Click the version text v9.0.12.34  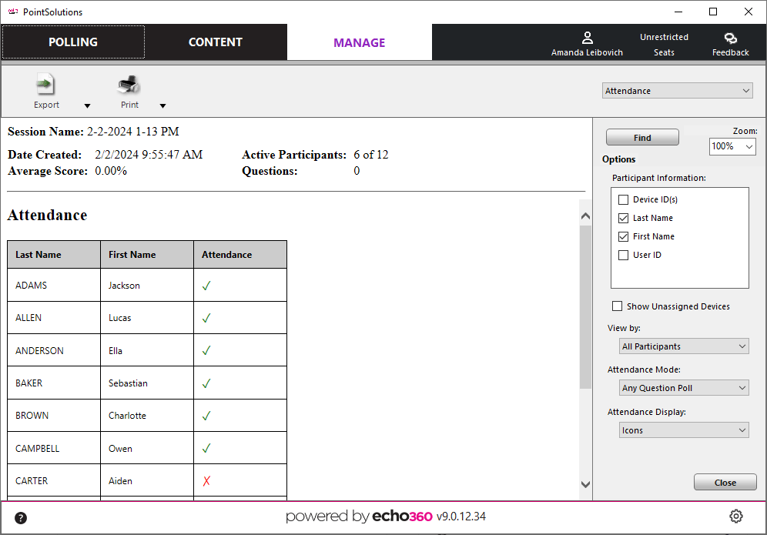461,517
